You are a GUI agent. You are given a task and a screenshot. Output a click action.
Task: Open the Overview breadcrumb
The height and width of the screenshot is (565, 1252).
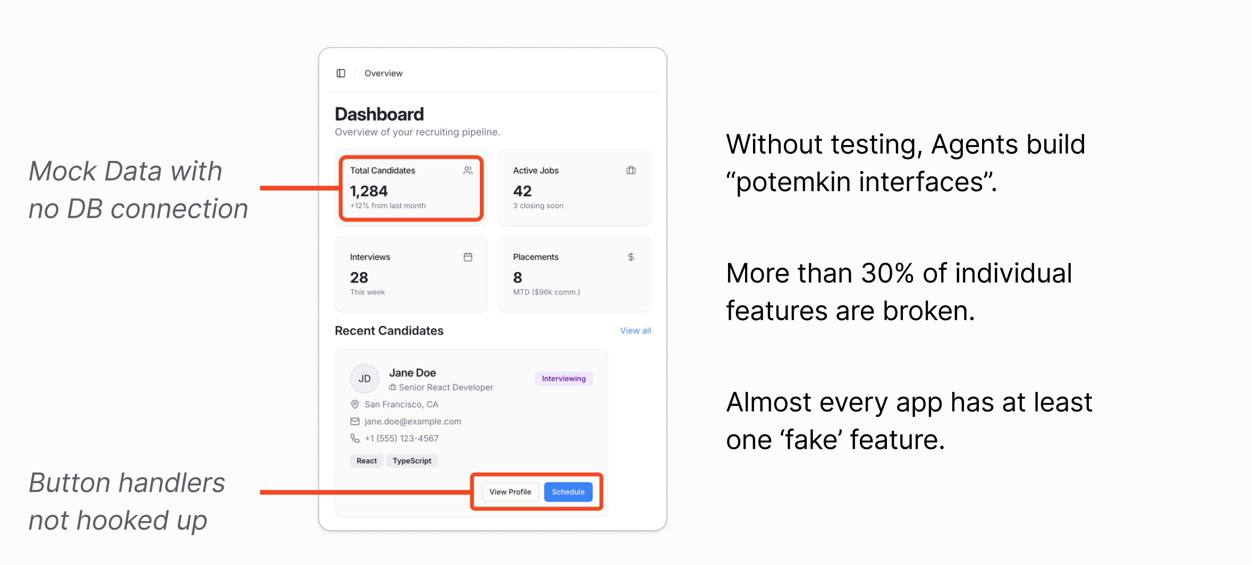click(383, 73)
